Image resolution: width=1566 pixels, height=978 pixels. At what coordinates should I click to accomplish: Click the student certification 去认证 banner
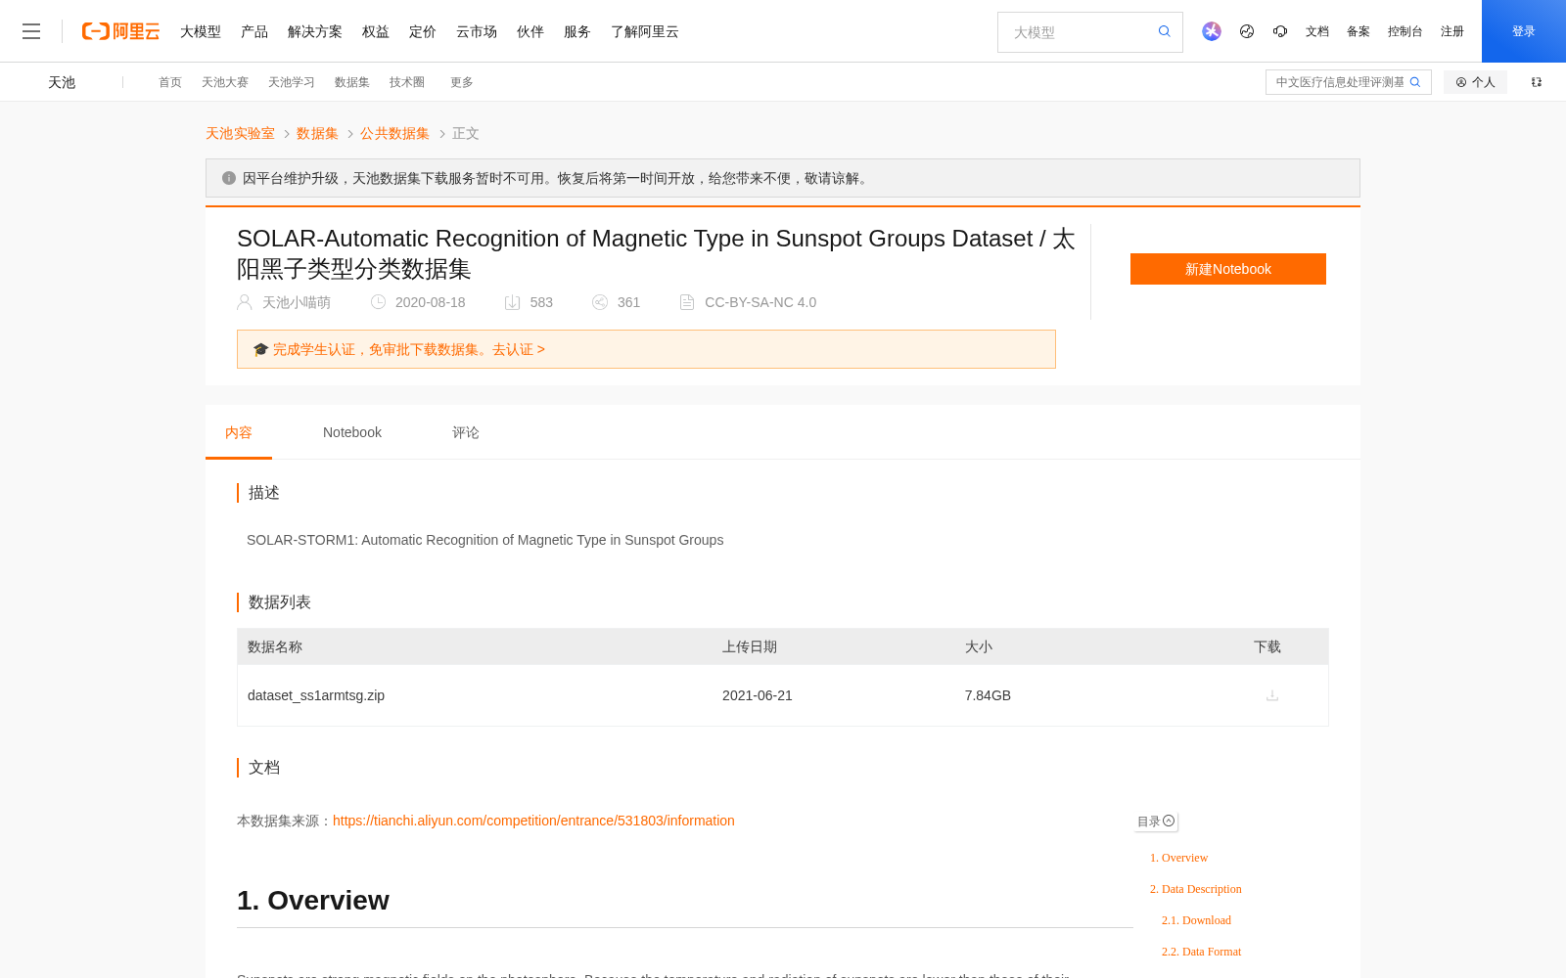pyautogui.click(x=646, y=349)
